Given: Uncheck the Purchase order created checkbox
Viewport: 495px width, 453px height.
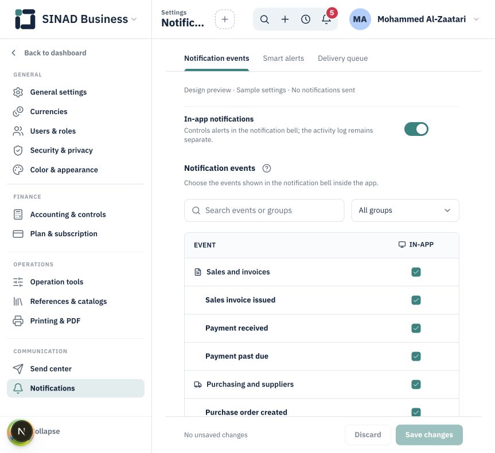Looking at the screenshot, I should click(x=416, y=412).
